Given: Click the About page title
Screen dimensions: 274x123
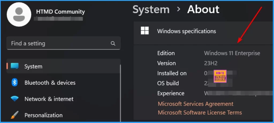Looking at the screenshot, I should (203, 9).
